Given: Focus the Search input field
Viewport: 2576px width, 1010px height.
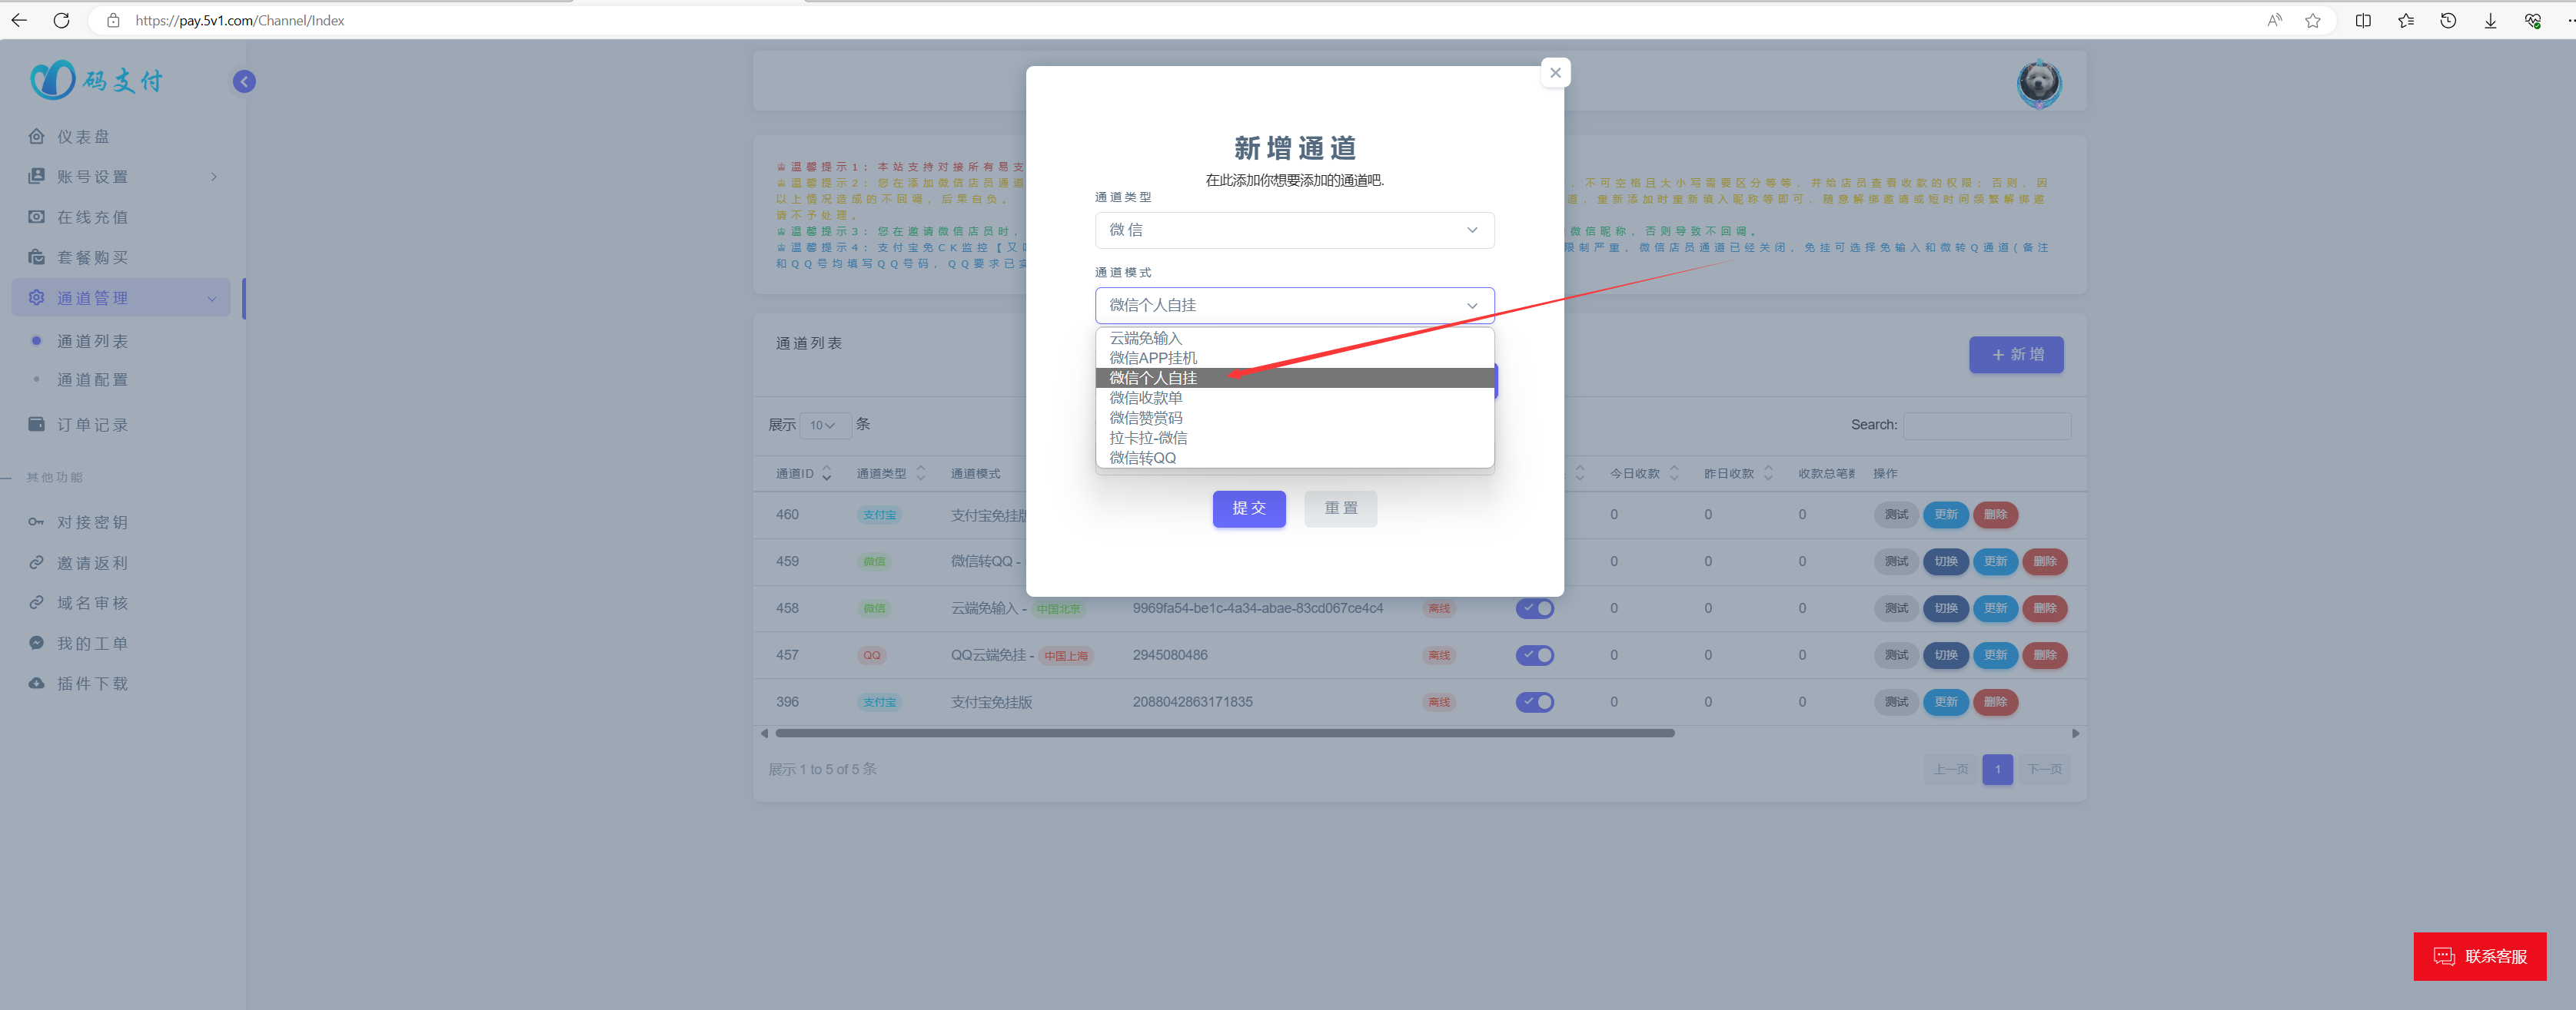Looking at the screenshot, I should point(1986,426).
